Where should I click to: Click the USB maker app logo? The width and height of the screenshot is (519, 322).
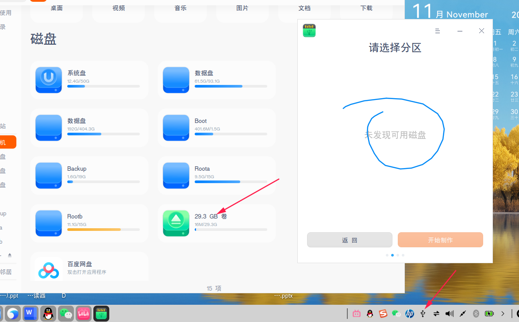click(309, 31)
